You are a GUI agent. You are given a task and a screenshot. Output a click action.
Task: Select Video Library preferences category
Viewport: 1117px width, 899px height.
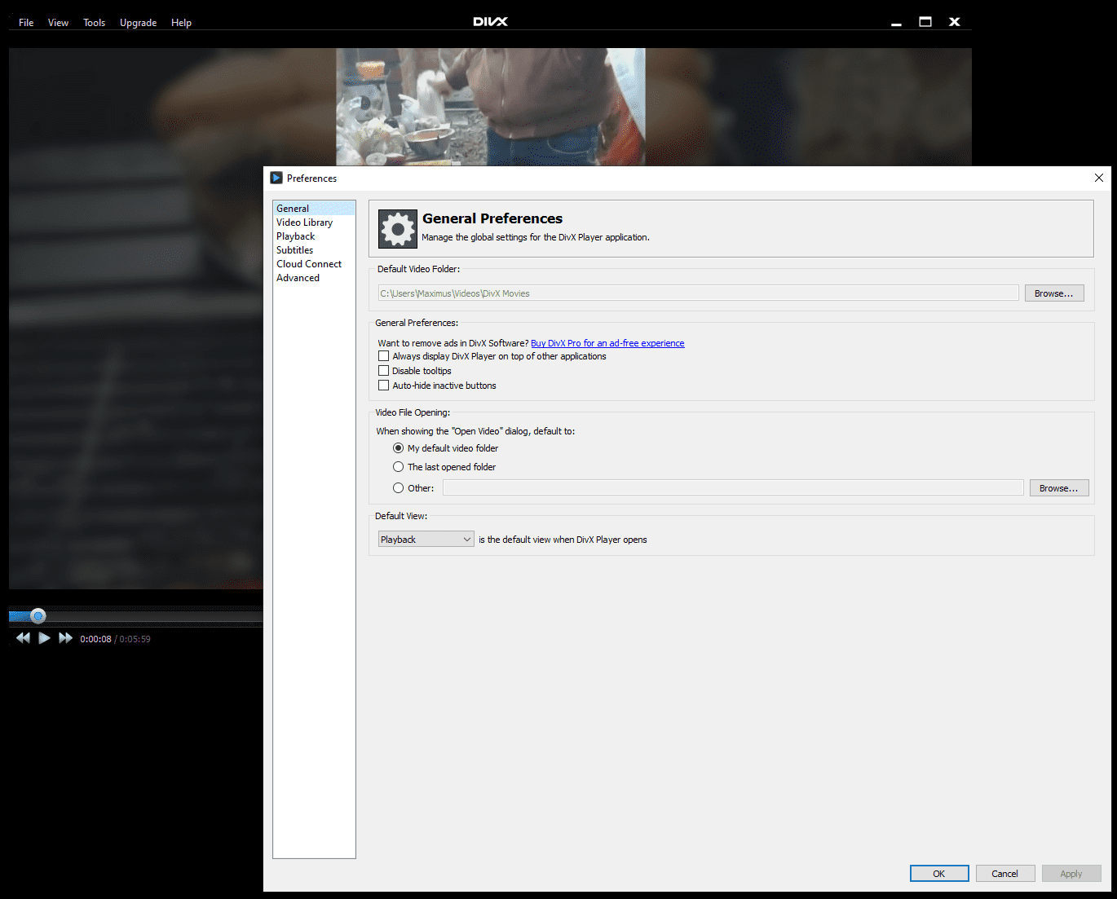pyautogui.click(x=314, y=223)
